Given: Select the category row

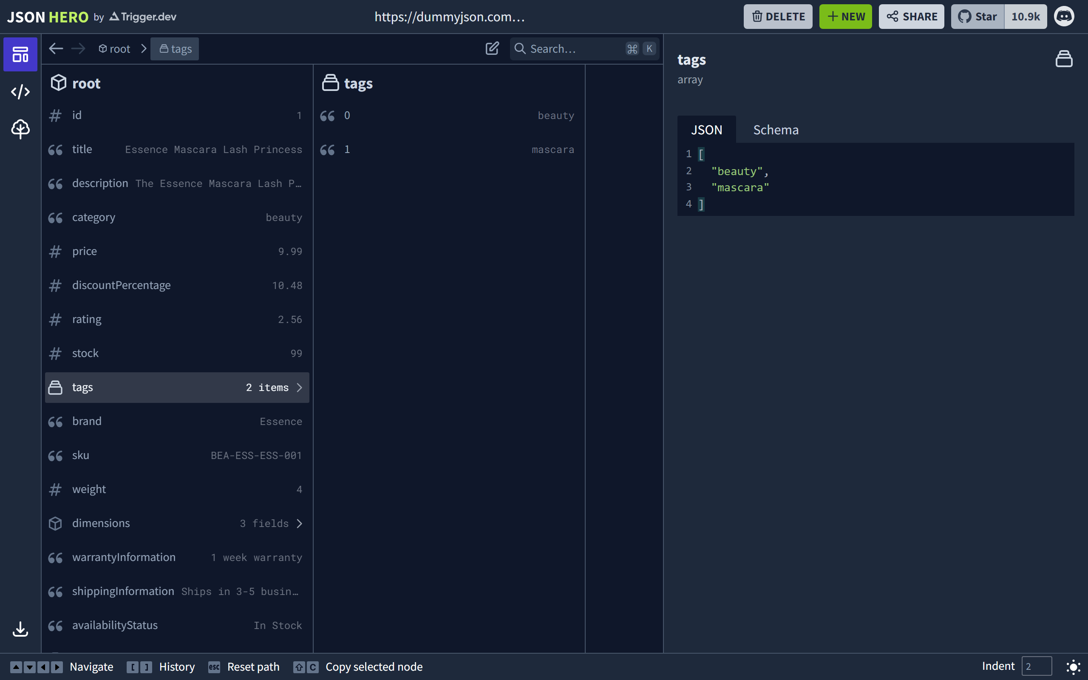Looking at the screenshot, I should pyautogui.click(x=177, y=217).
